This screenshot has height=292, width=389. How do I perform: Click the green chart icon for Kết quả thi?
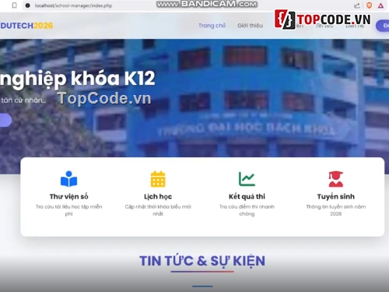247,179
